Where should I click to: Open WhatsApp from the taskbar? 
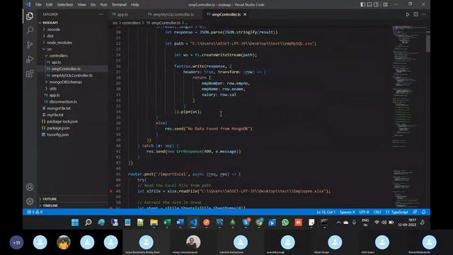pos(285,222)
